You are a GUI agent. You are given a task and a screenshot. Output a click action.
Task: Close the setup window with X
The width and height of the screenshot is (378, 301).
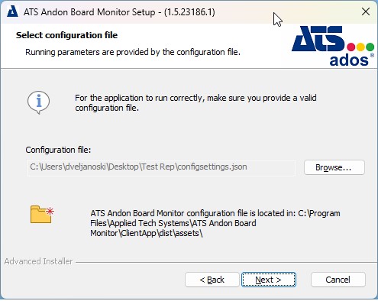(366, 11)
